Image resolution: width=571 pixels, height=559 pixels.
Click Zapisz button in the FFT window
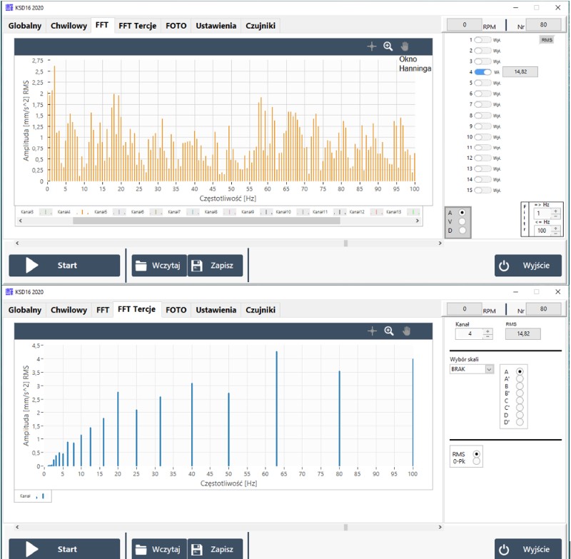click(216, 266)
